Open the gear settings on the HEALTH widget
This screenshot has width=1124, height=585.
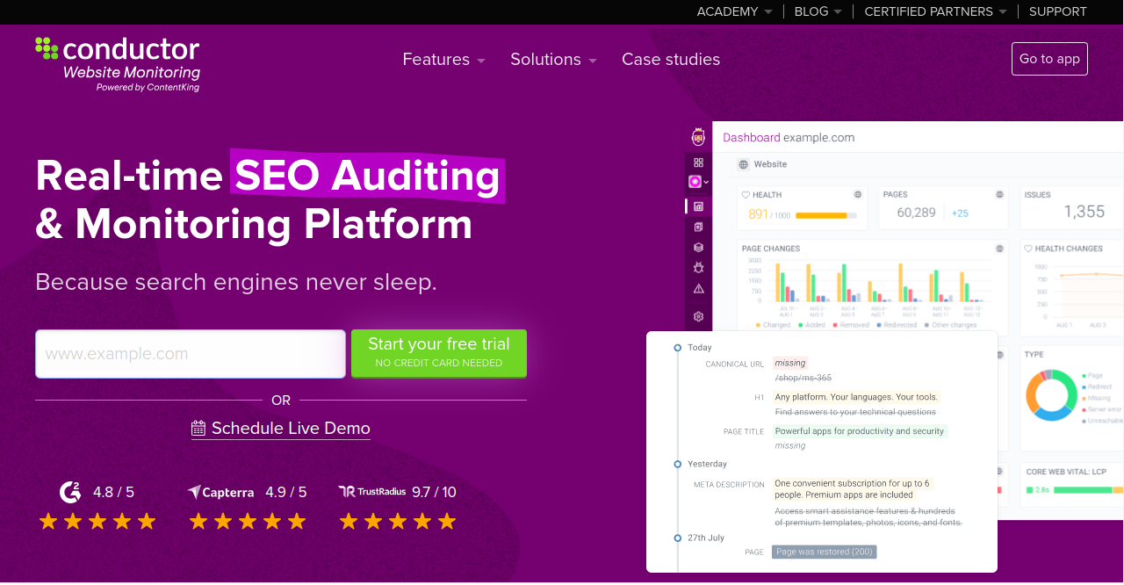(x=857, y=194)
